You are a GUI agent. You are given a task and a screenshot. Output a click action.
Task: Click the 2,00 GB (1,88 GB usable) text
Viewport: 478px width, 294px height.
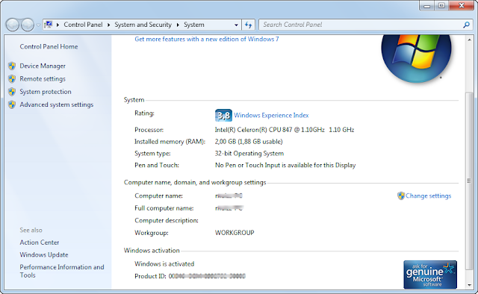point(249,142)
